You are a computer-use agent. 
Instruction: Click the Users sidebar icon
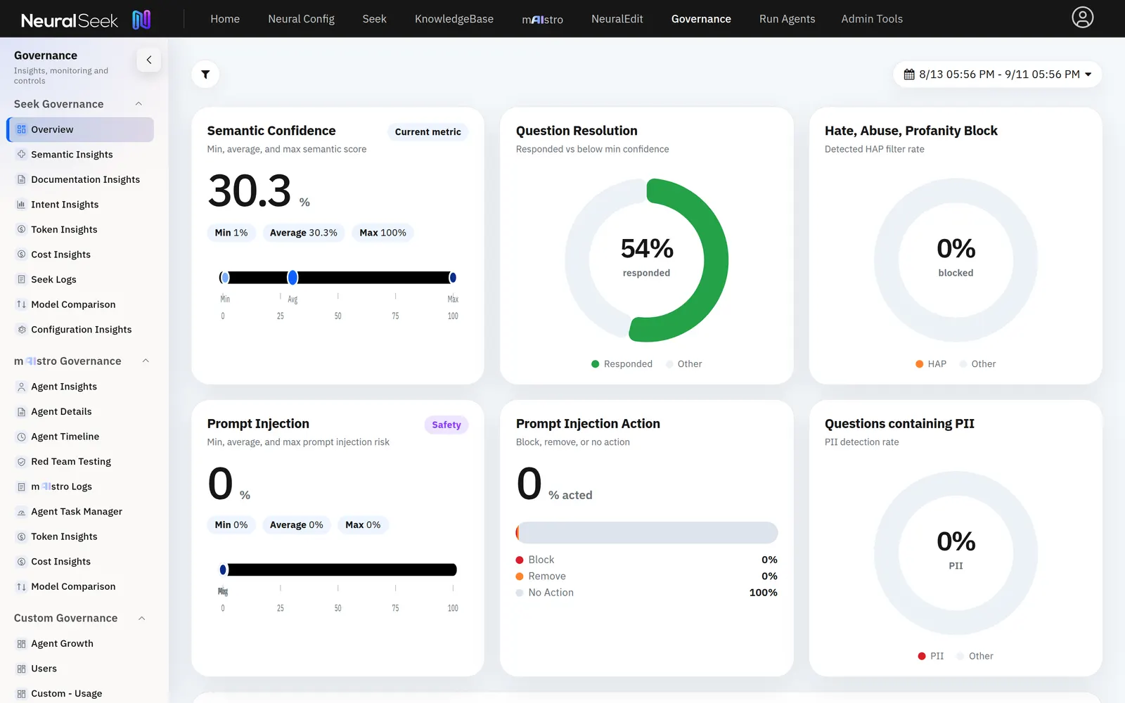click(22, 669)
